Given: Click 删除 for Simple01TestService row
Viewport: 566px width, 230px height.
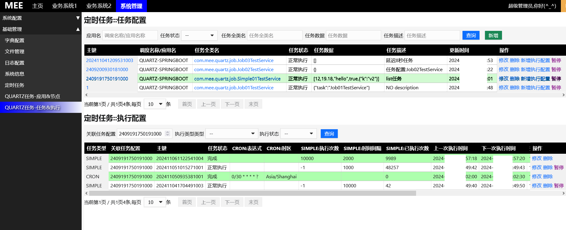Looking at the screenshot, I should pos(515,79).
